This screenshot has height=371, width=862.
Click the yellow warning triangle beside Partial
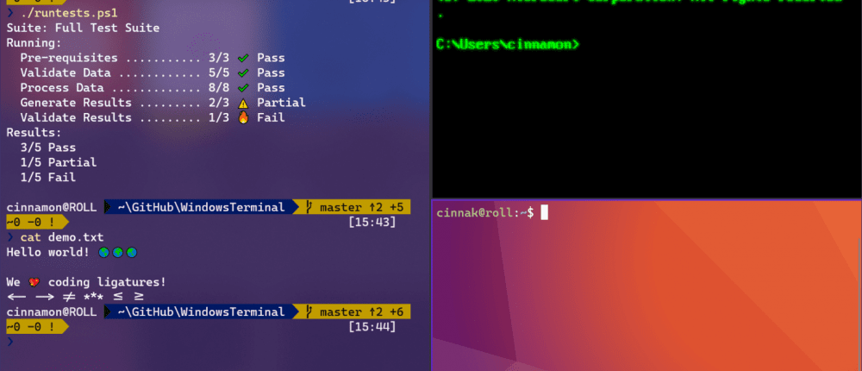point(243,103)
